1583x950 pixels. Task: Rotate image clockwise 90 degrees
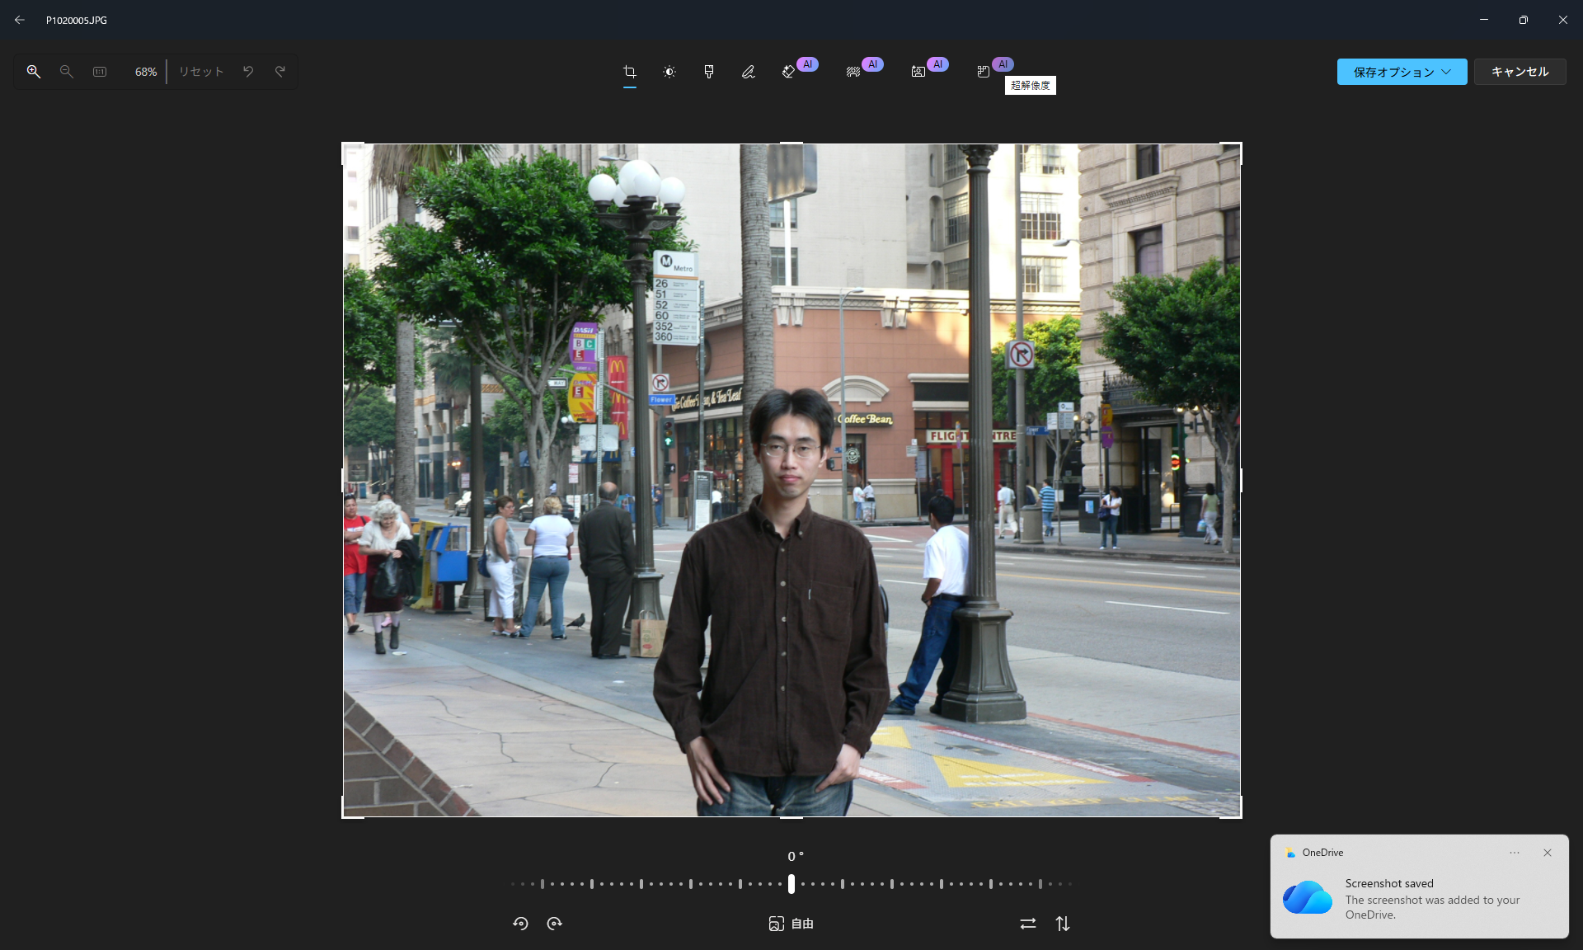[555, 924]
